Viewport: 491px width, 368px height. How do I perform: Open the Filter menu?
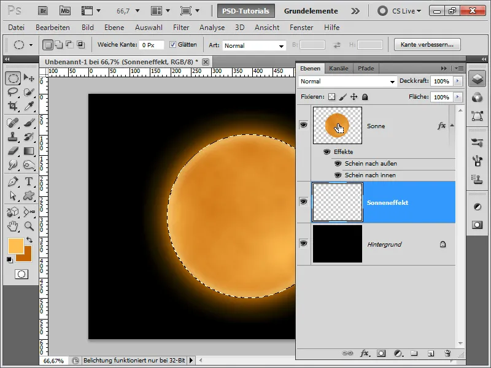[181, 28]
